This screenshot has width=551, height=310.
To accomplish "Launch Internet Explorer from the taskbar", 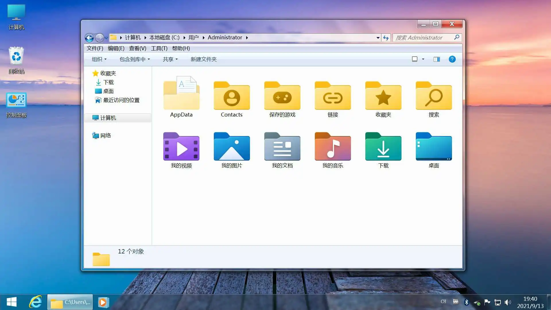I will tap(35, 302).
